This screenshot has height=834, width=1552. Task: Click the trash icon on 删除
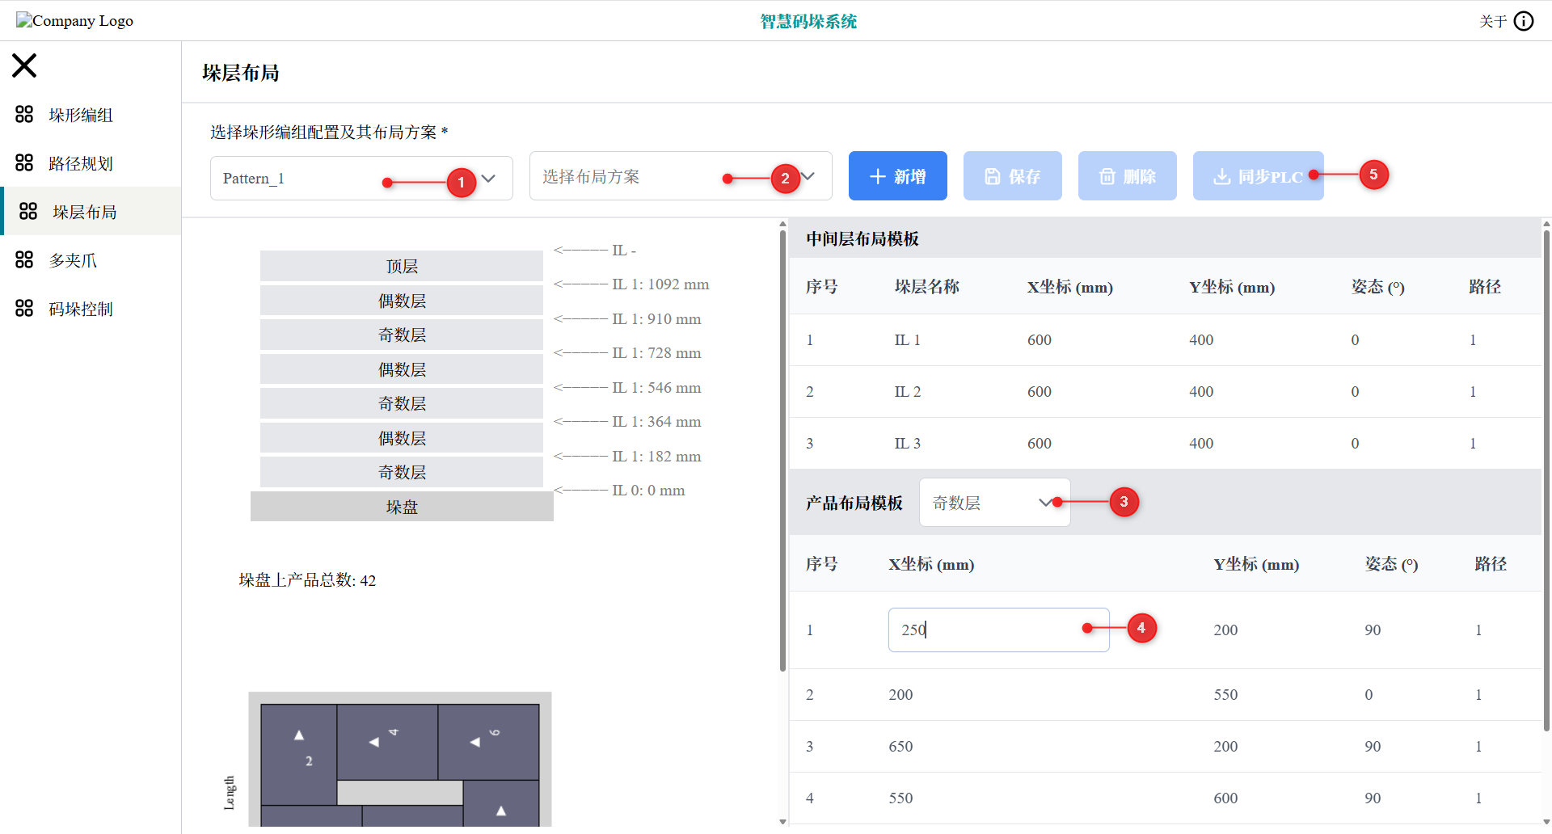(1107, 176)
